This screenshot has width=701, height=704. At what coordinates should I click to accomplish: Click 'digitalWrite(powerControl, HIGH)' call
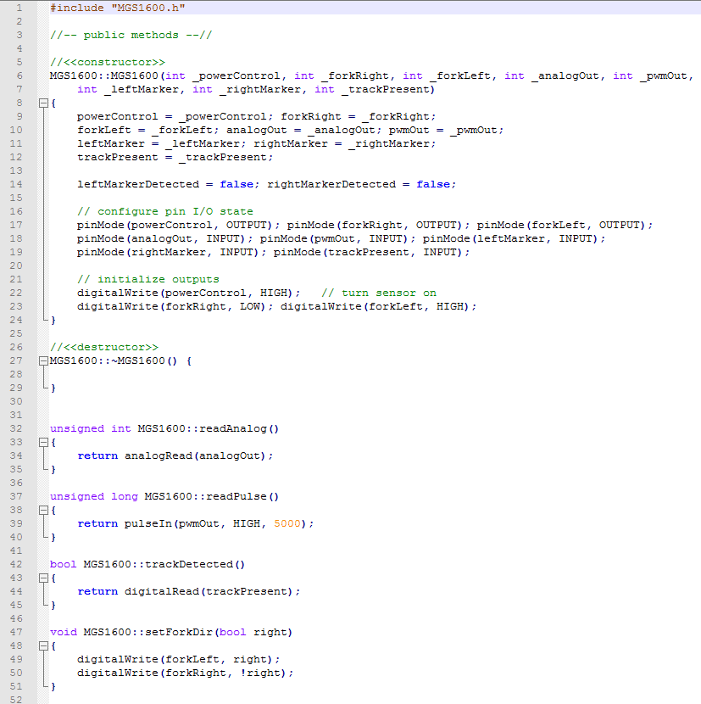(185, 293)
